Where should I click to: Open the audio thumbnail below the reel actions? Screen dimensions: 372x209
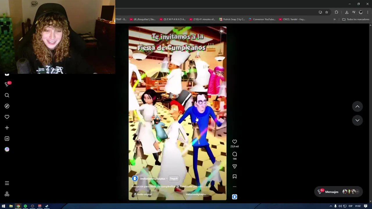click(235, 197)
